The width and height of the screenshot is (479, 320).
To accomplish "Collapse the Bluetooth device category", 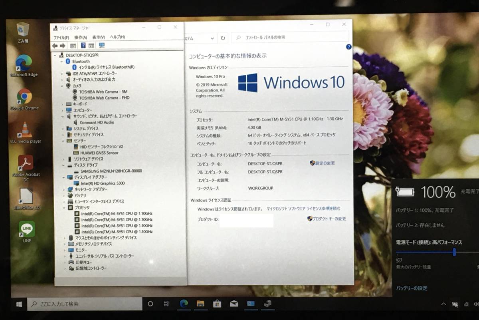I will [62, 62].
